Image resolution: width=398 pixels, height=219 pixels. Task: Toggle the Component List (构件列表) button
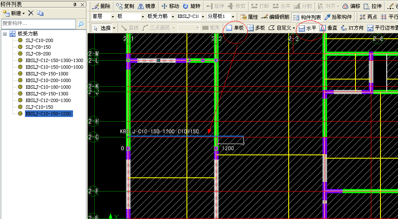pyautogui.click(x=307, y=17)
